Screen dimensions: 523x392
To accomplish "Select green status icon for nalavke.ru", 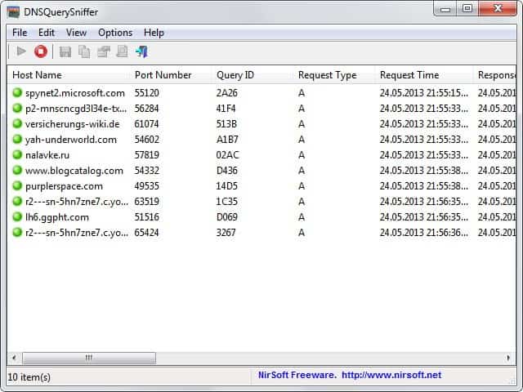I will point(17,154).
